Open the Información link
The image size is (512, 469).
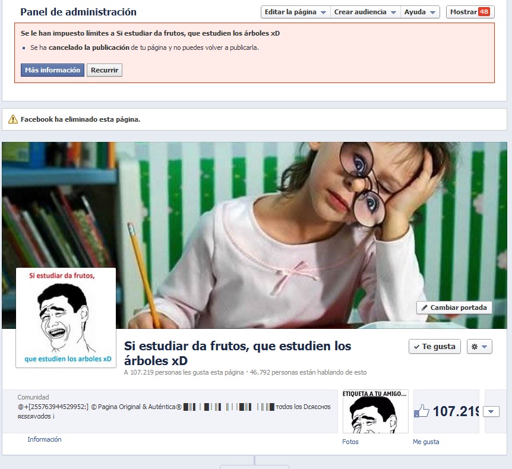(x=45, y=439)
